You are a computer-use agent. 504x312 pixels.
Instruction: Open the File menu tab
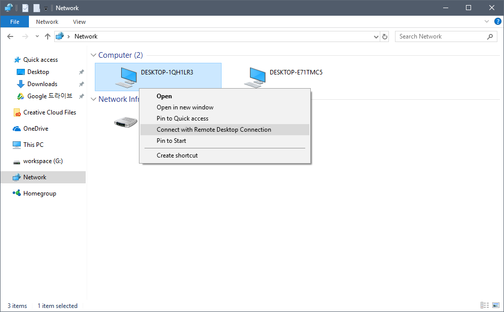point(15,22)
